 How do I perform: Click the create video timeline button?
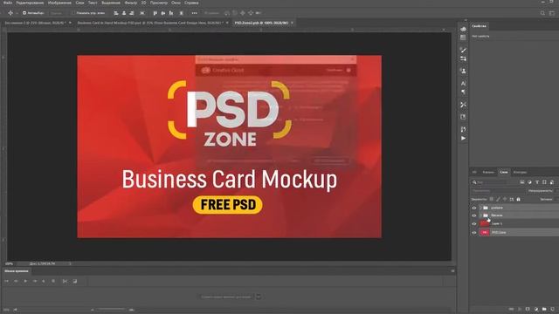point(226,297)
